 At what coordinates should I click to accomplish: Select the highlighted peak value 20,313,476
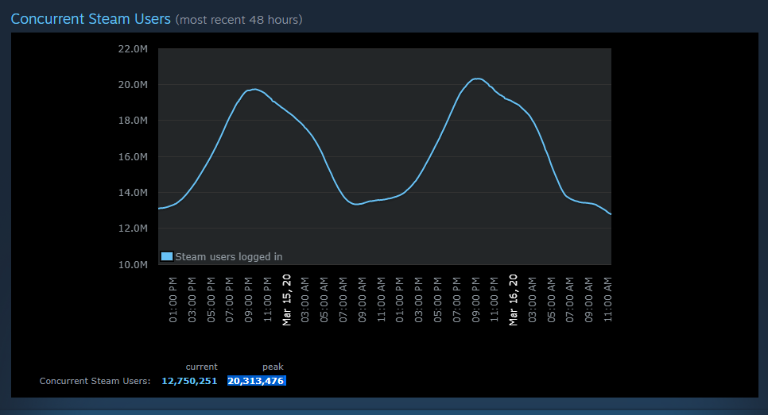pos(256,381)
